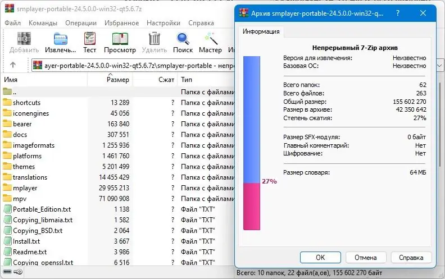Open the Настройки menu
Screen dimensions: 445x279
coord(164,23)
